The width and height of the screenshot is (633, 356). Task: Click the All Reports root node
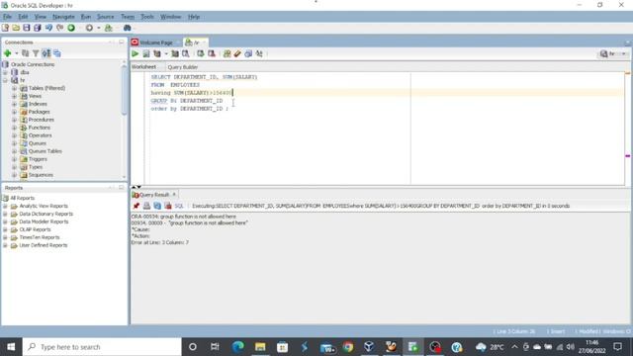coord(22,198)
